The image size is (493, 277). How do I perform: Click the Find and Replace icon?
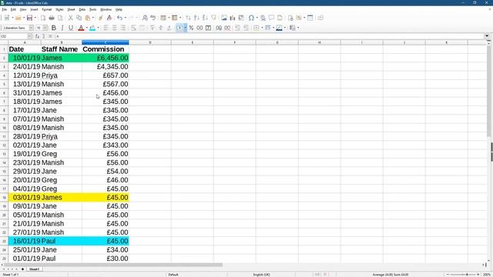tap(145, 18)
